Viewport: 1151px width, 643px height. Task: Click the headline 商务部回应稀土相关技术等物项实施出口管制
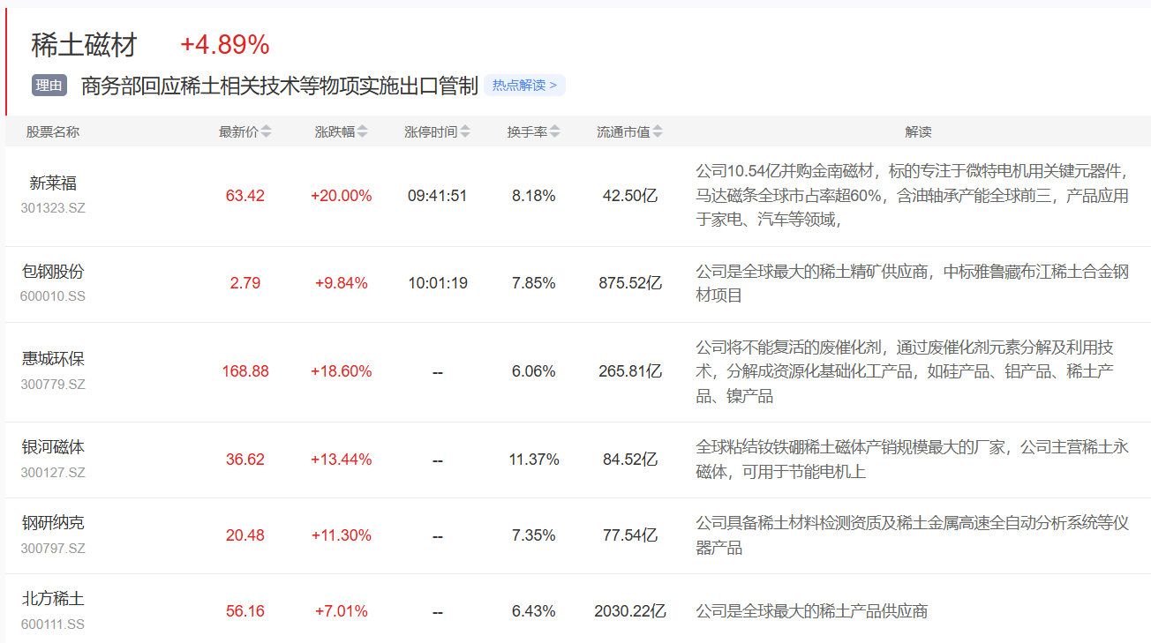point(280,86)
